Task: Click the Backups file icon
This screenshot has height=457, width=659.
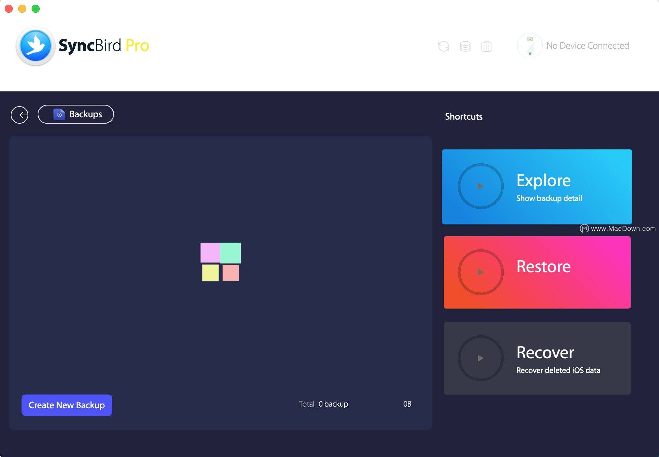Action: coord(59,114)
